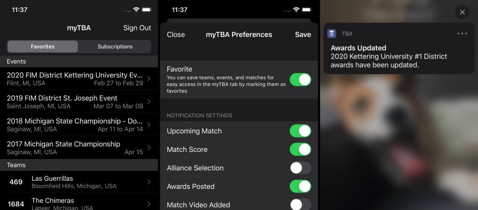
Task: Tap team number 469 badge
Action: point(16,182)
